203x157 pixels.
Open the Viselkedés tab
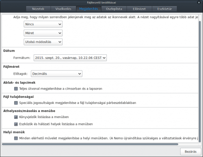[x=63, y=9]
